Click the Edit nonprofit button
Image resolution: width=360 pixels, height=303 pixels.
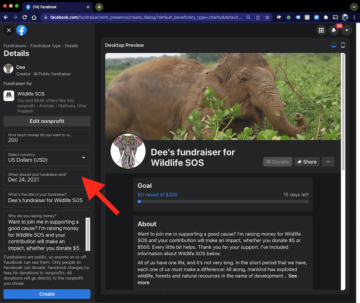coord(47,121)
